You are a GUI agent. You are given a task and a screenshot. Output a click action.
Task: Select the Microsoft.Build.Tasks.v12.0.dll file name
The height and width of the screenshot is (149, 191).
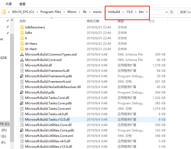(47, 119)
